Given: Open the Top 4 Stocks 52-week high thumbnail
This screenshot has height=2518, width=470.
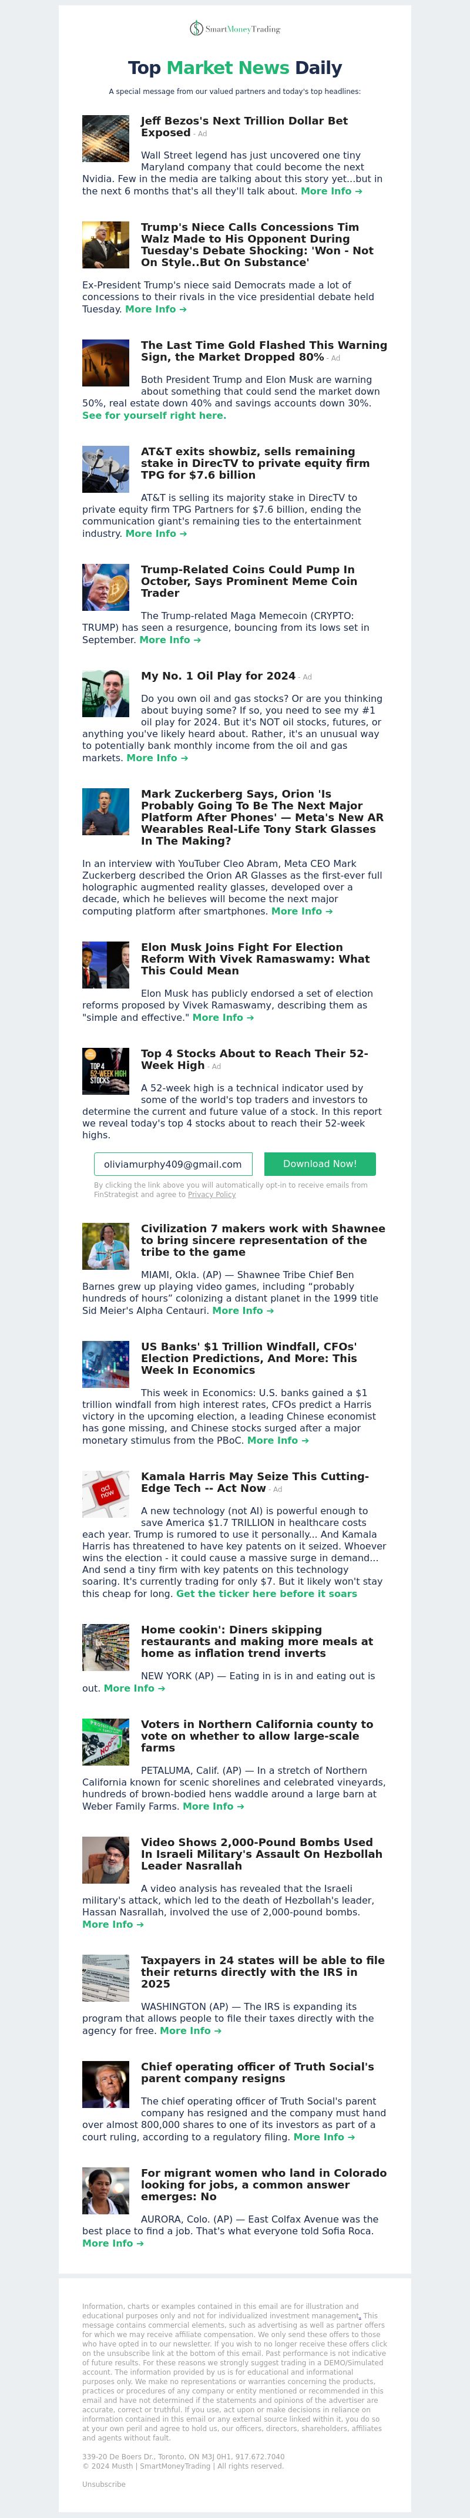Looking at the screenshot, I should 106,1071.
